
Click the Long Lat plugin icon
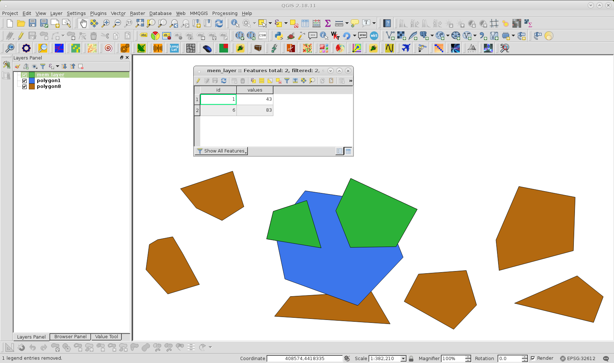(174, 48)
